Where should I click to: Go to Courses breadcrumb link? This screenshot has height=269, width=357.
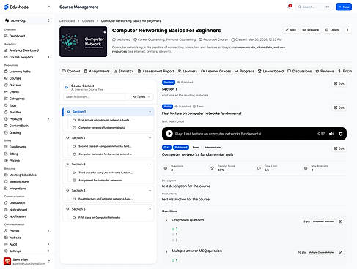tap(88, 21)
